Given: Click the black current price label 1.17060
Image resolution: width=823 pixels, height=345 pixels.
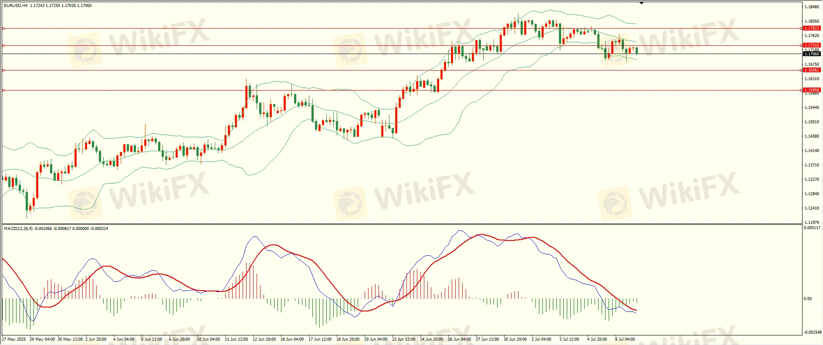Looking at the screenshot, I should [x=812, y=54].
